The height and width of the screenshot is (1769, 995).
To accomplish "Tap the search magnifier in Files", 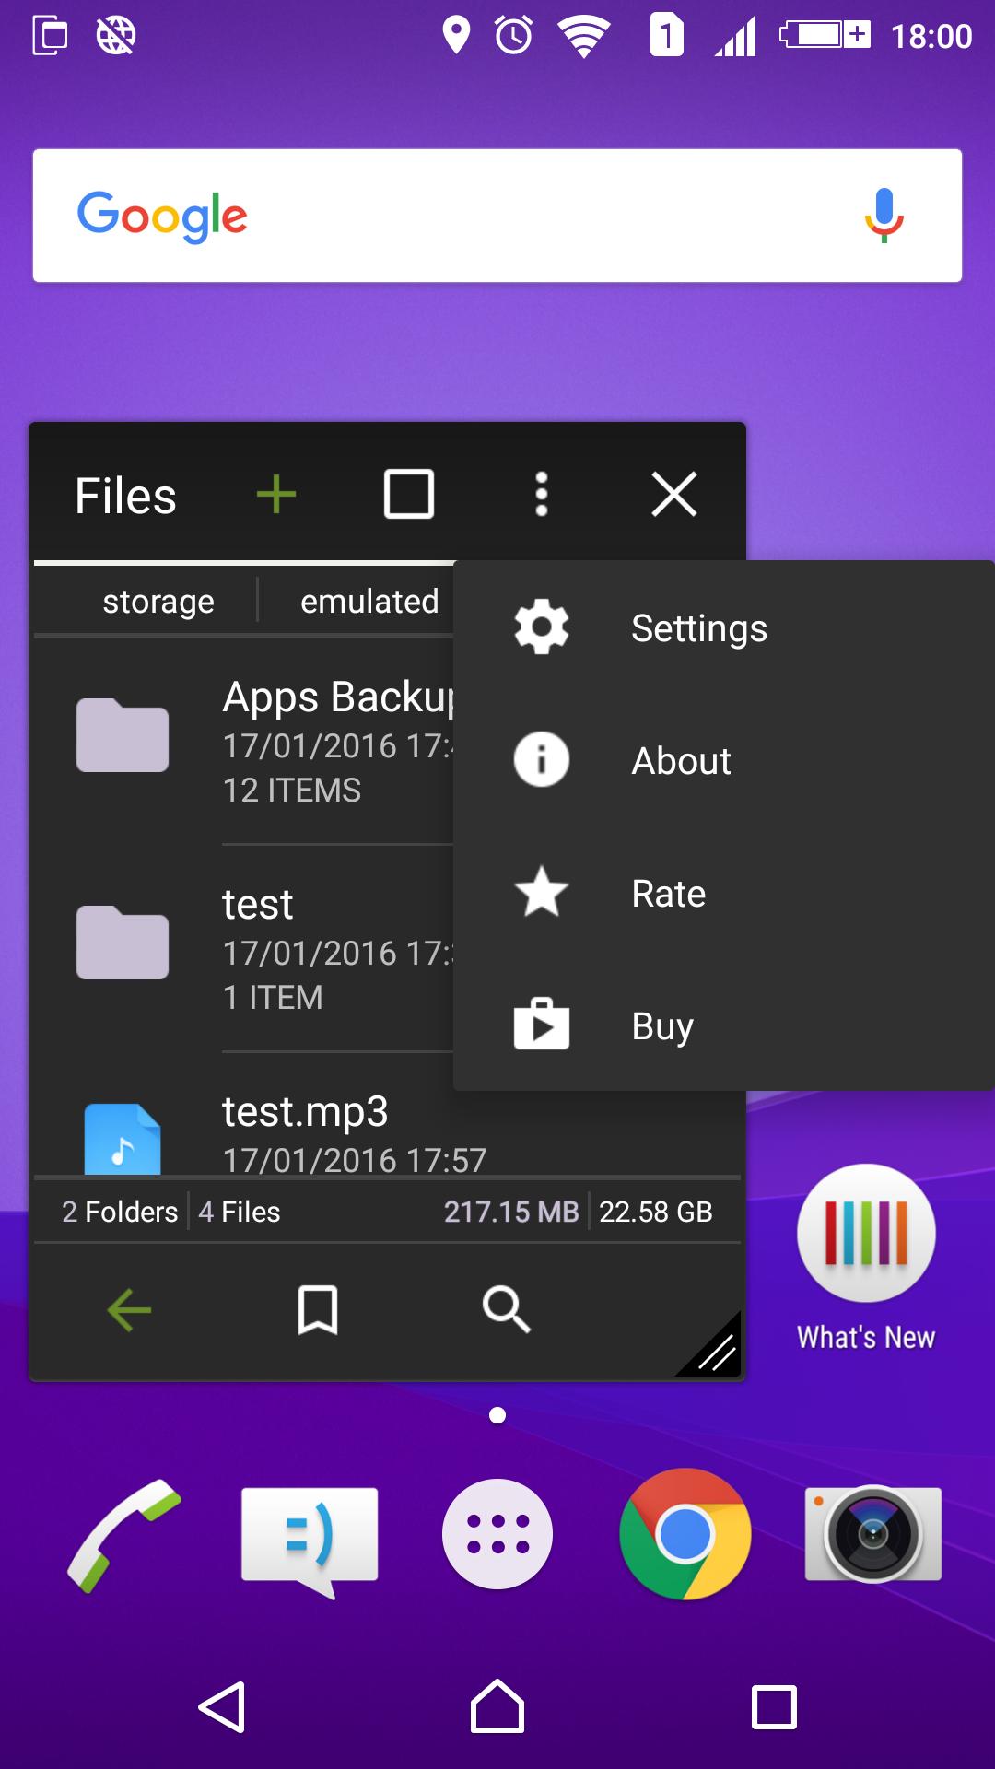I will [x=506, y=1309].
